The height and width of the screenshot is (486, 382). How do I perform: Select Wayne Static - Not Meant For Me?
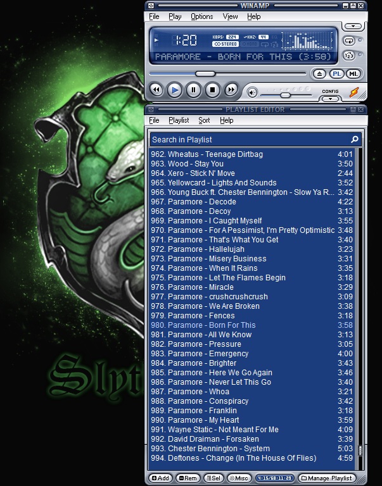(251, 429)
